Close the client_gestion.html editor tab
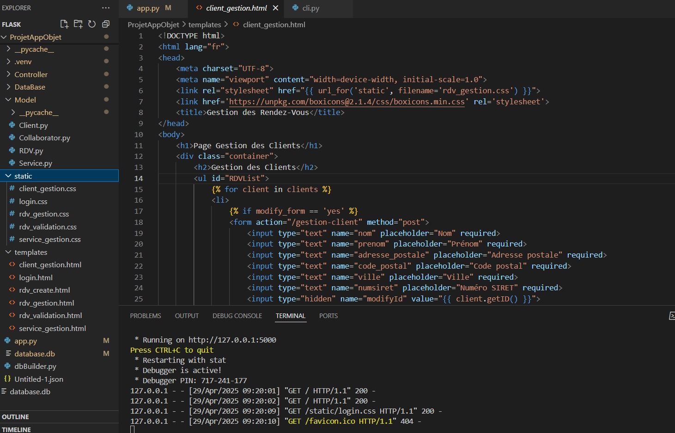 275,8
